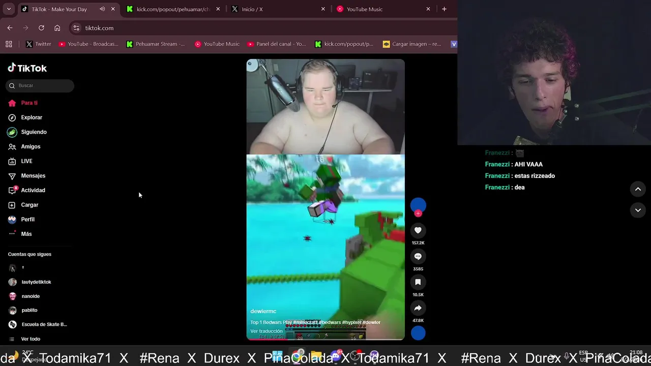Follow creator via red plus badge

(x=418, y=213)
